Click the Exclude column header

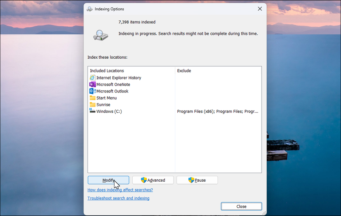coord(184,71)
